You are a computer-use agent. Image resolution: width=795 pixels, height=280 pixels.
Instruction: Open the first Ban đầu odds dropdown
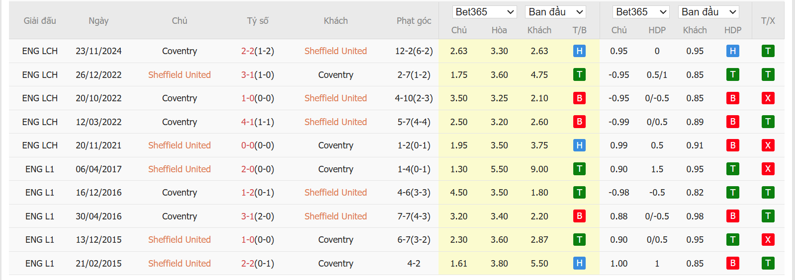(x=555, y=12)
